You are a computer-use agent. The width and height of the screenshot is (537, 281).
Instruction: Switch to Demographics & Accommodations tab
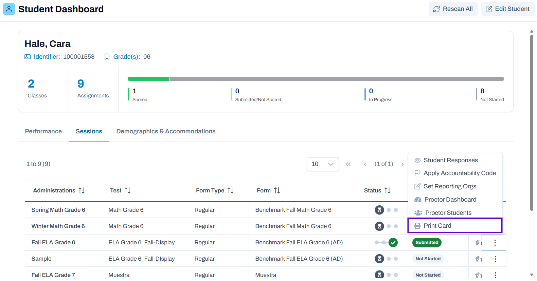(x=166, y=131)
